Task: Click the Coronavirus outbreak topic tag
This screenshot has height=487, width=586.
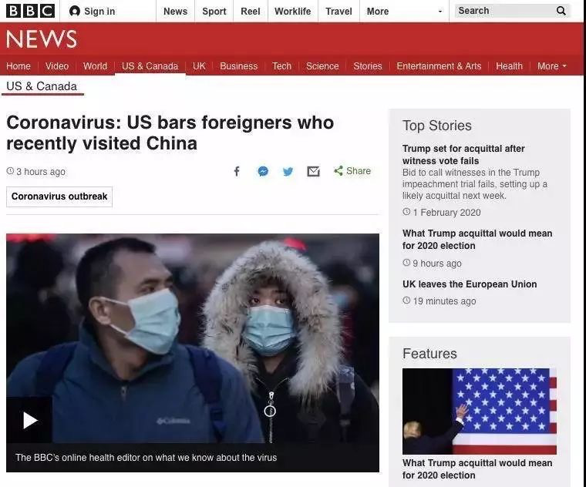Action: tap(59, 196)
